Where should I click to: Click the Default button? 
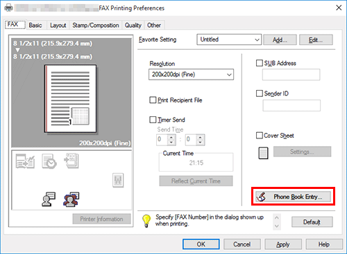312,222
